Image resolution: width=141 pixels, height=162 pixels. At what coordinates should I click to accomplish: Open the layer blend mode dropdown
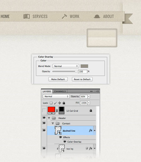(56, 96)
